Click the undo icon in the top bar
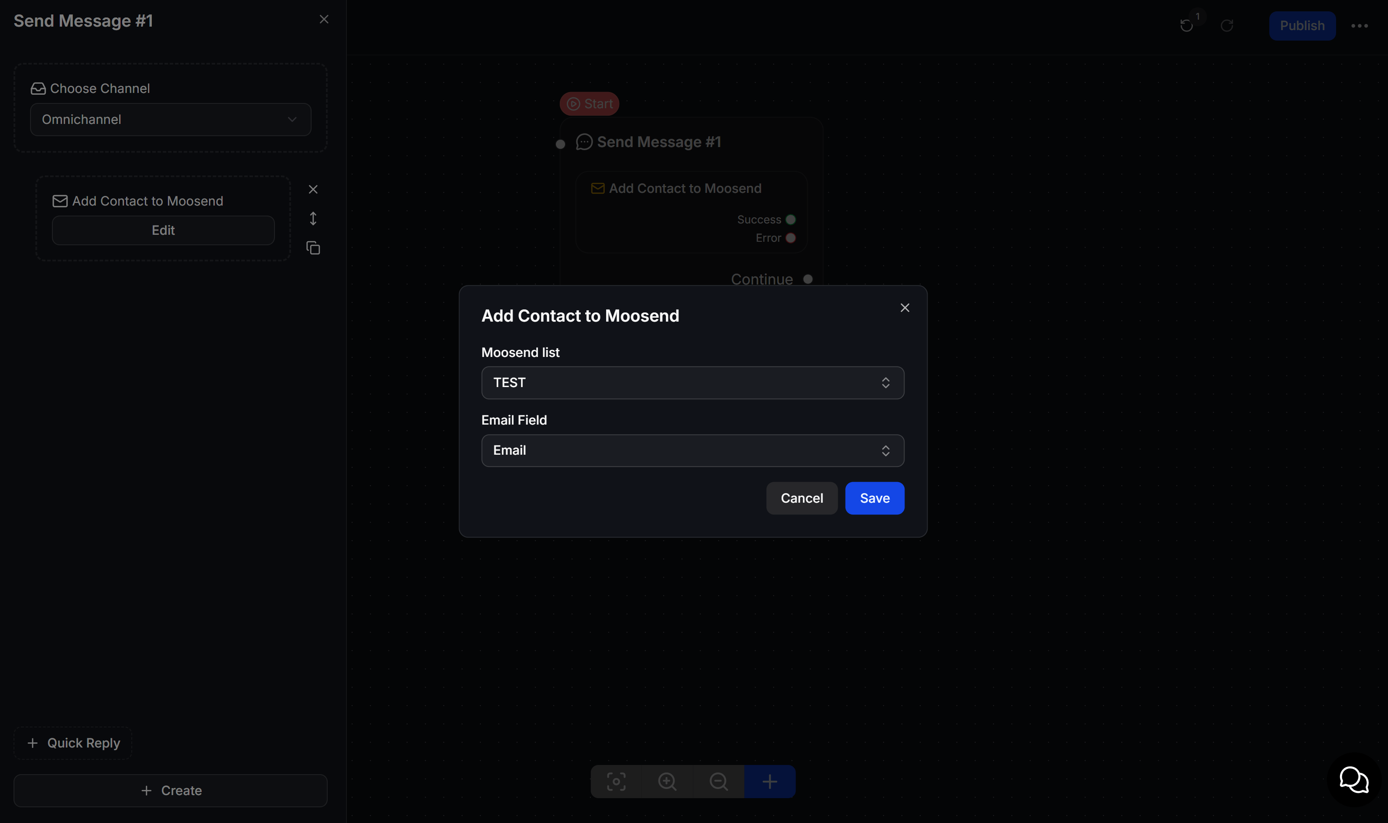The image size is (1388, 823). (1186, 25)
